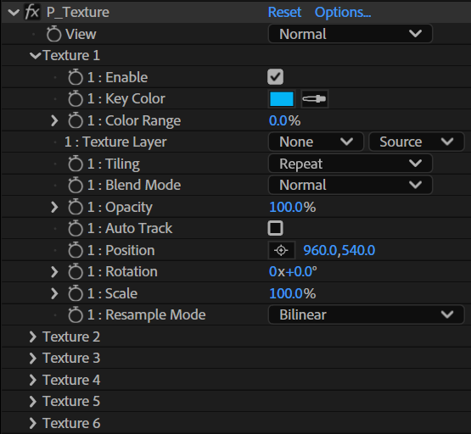Toggle stopwatch for 1 : Scale
471x434 pixels.
point(75,293)
